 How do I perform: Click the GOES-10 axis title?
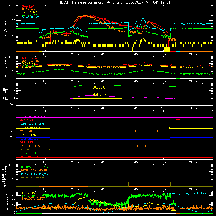pyautogui.click(x=4, y=94)
